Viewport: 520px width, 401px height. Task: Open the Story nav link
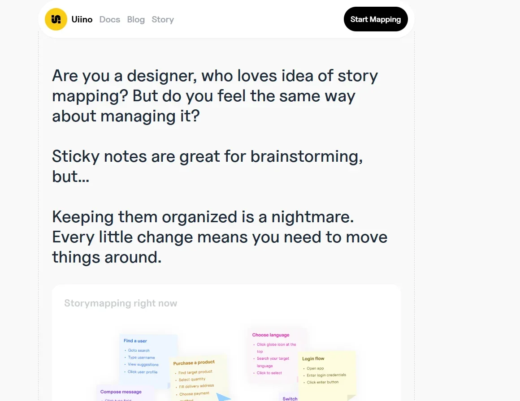(163, 19)
